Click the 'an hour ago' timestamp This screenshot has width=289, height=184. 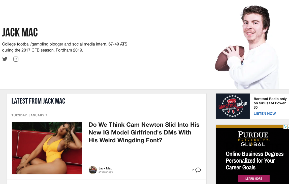pyautogui.click(x=106, y=172)
